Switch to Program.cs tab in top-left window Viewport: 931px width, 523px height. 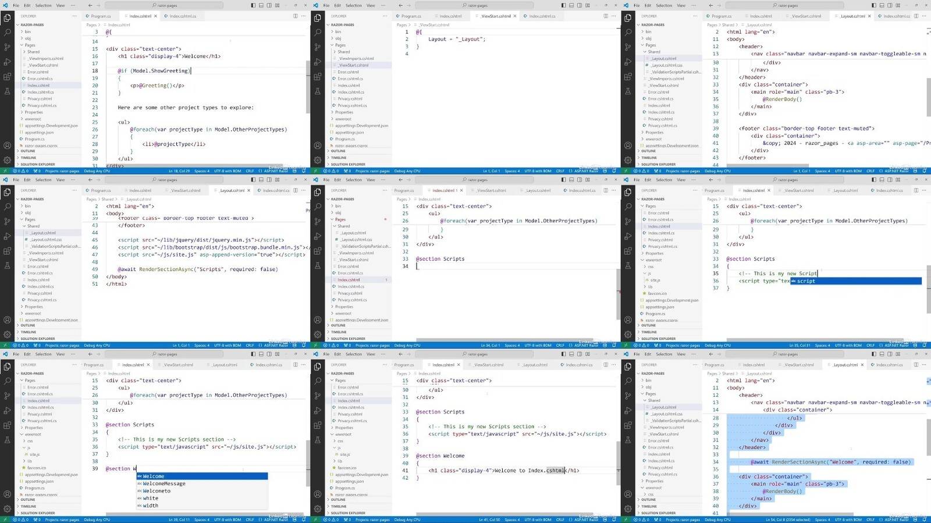tap(101, 16)
